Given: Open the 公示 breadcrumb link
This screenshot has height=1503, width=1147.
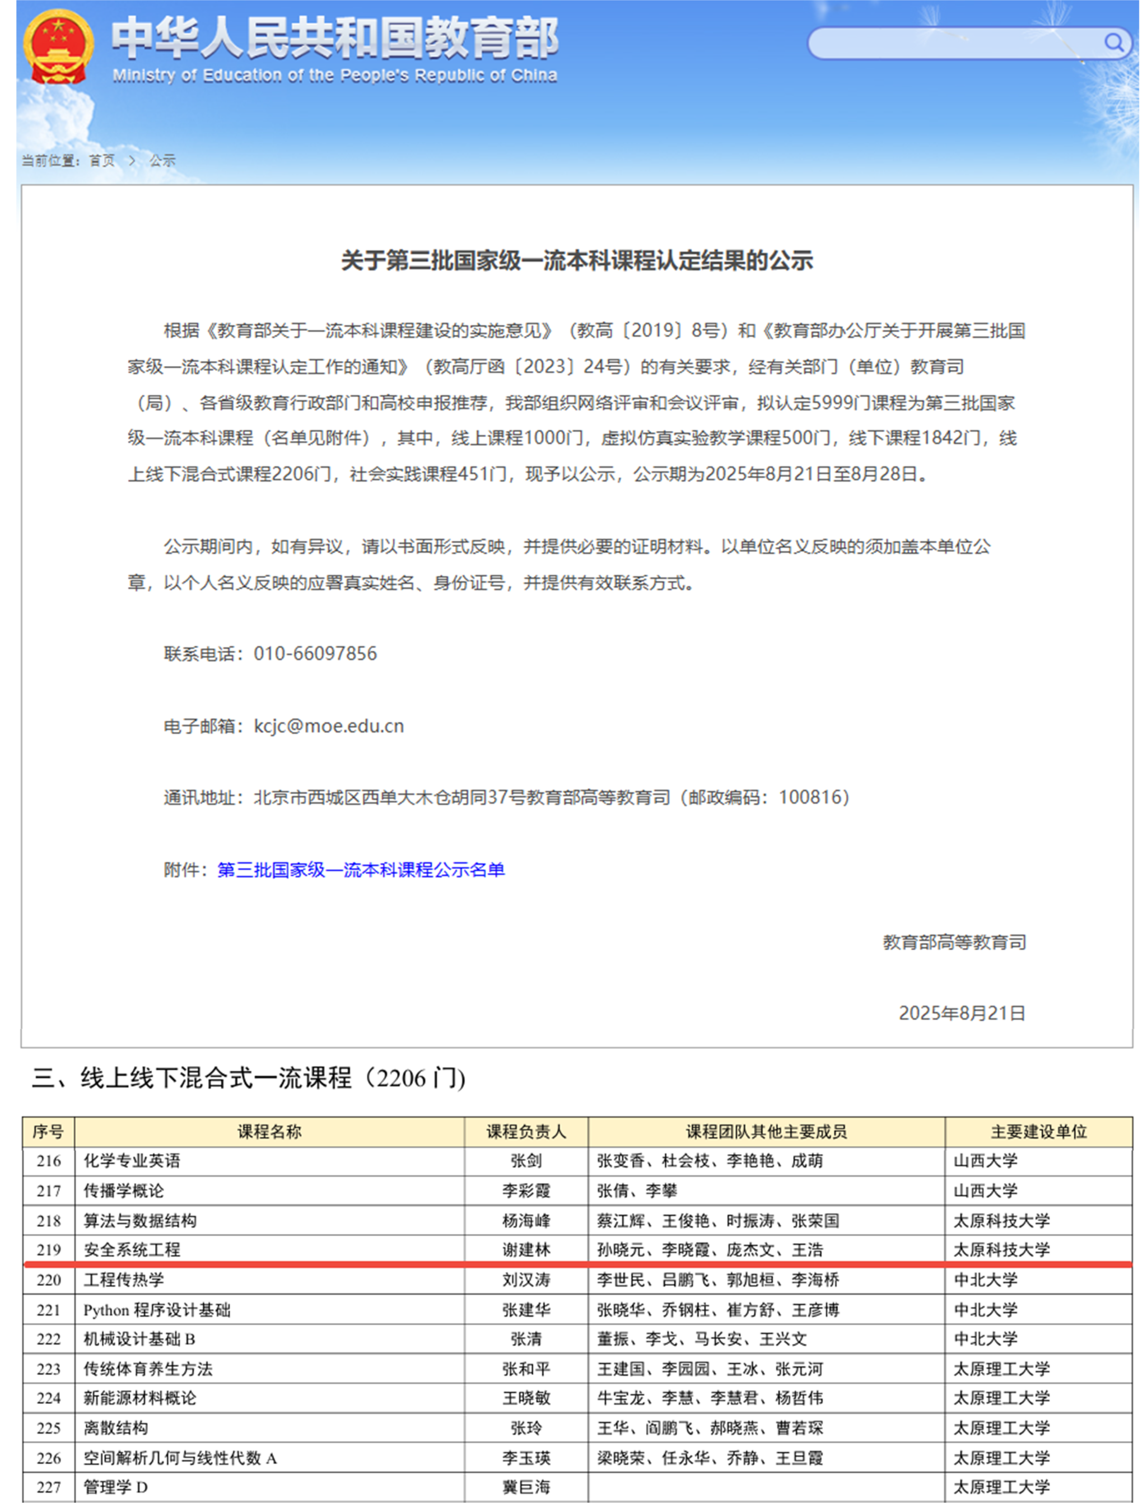Looking at the screenshot, I should pyautogui.click(x=162, y=160).
